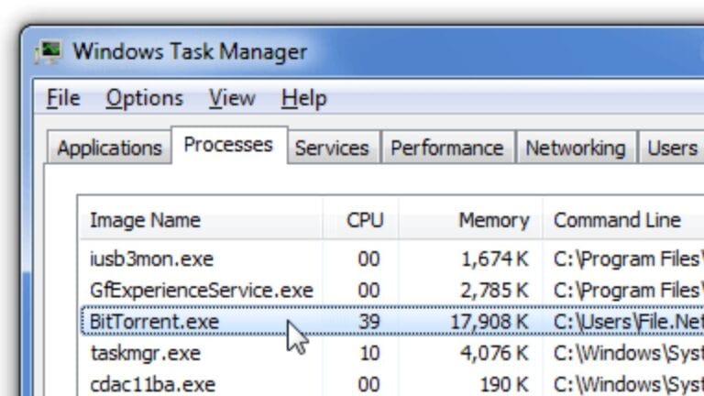The image size is (704, 396).
Task: Sort processes by CPU column header
Action: pyautogui.click(x=365, y=220)
